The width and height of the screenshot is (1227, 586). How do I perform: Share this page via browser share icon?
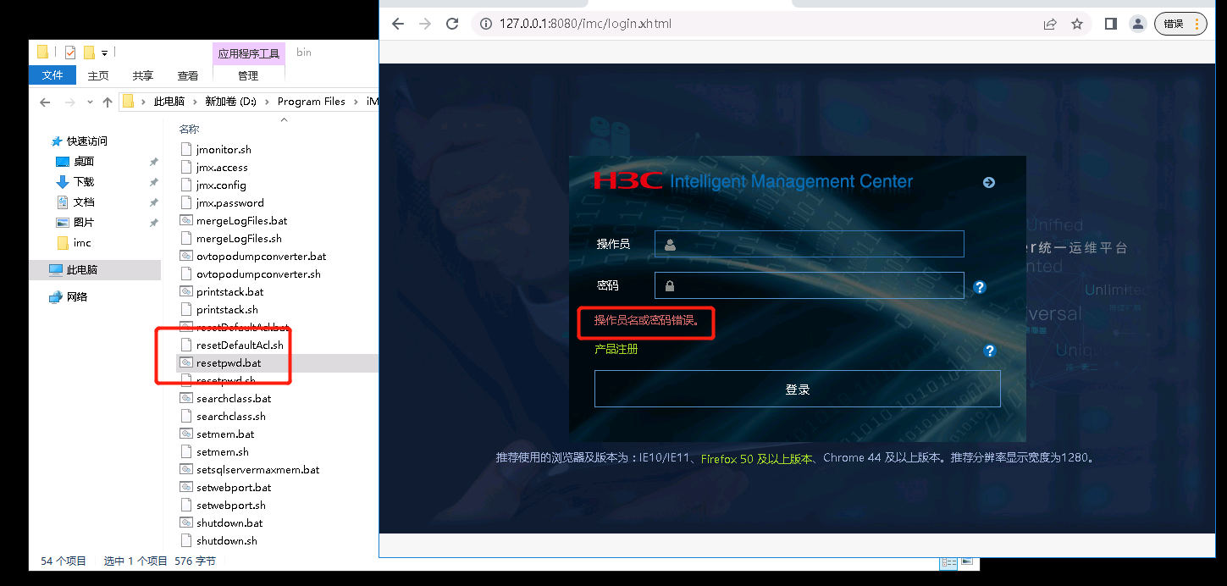[1050, 24]
